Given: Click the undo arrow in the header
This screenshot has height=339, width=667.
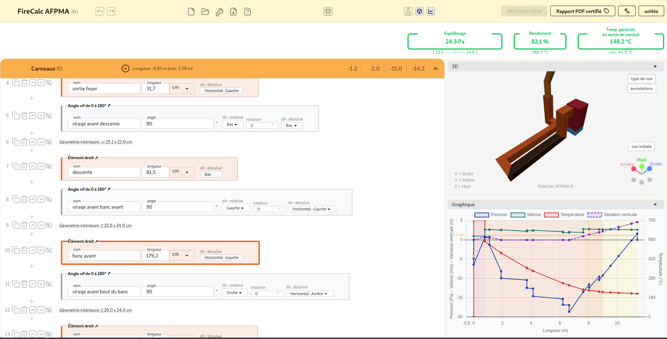Looking at the screenshot, I should point(100,11).
